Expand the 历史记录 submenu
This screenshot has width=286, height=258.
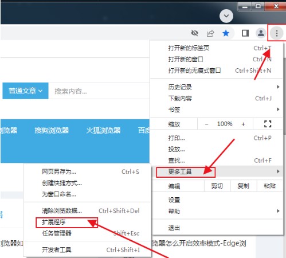[x=216, y=87]
